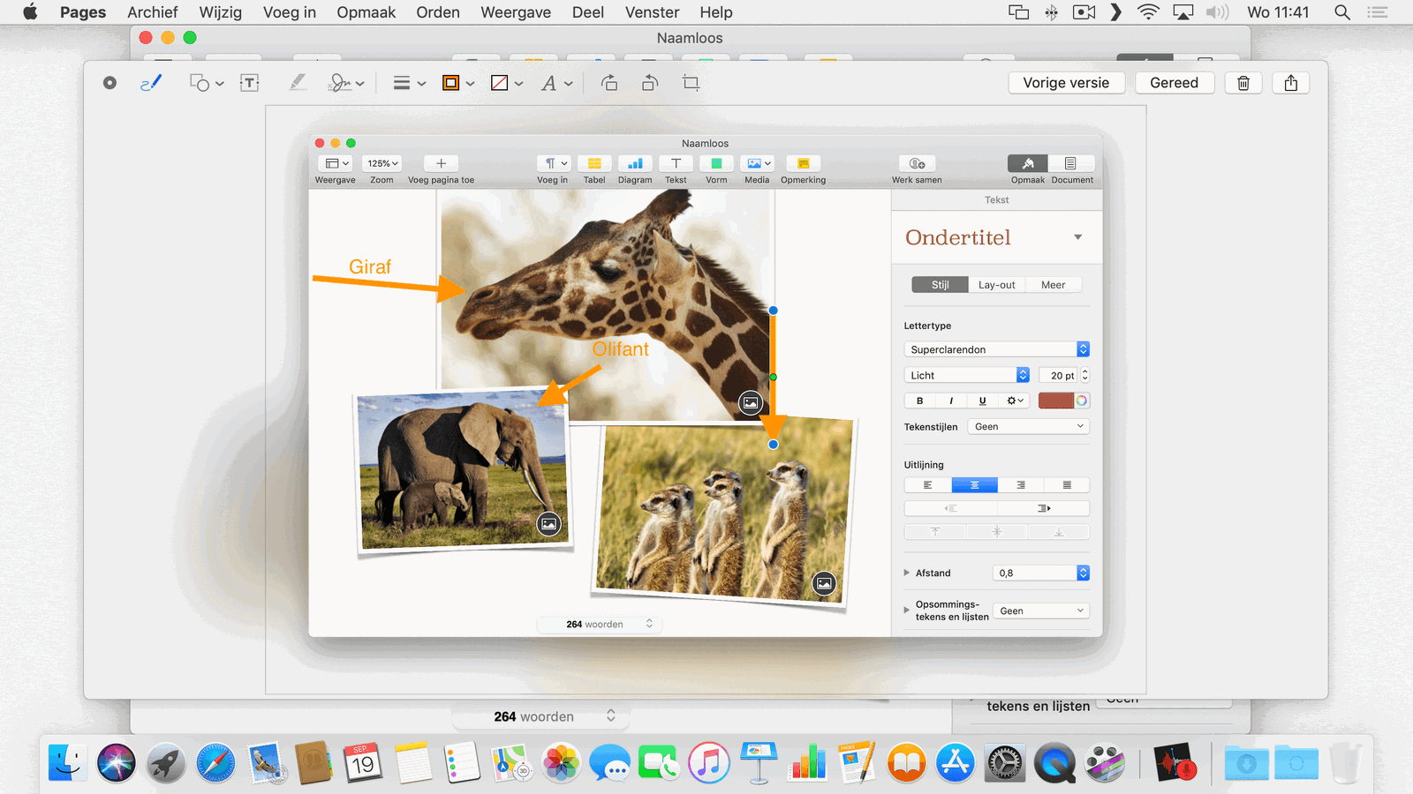Click the top blue handle of selected arrow

(x=773, y=311)
